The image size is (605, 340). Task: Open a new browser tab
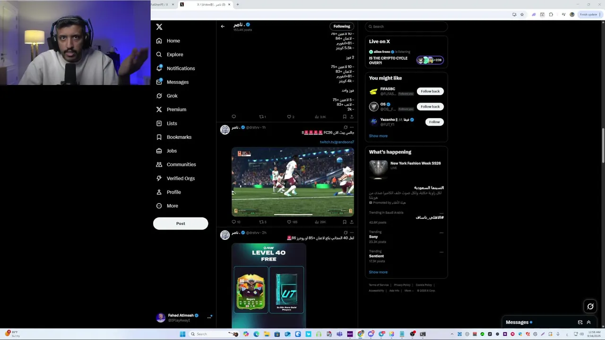[237, 4]
